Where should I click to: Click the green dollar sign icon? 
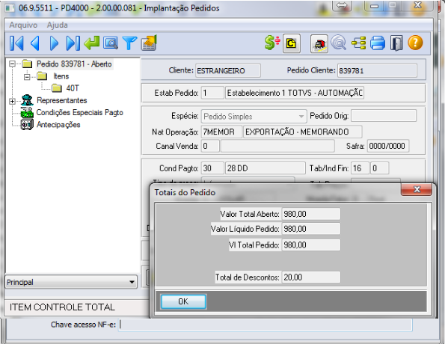coord(272,43)
